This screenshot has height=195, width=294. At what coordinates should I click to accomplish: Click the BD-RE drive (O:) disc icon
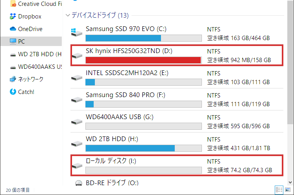pyautogui.click(x=79, y=183)
